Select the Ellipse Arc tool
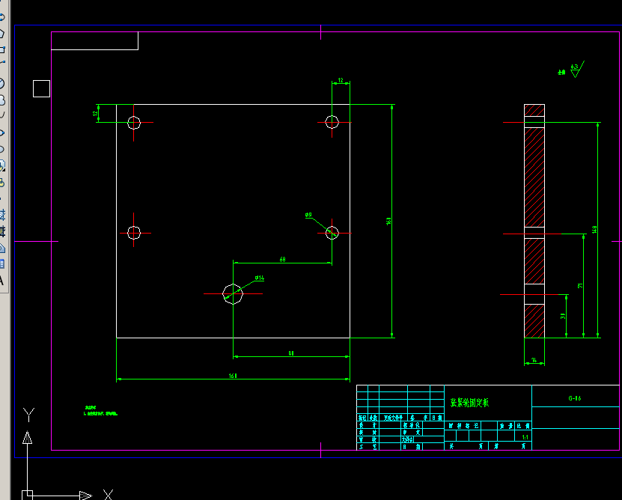Image resolution: width=622 pixels, height=500 pixels. coord(1,149)
